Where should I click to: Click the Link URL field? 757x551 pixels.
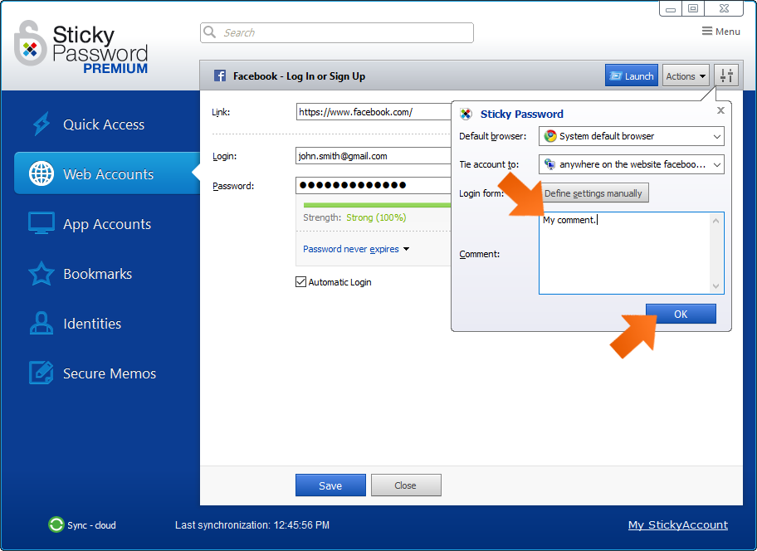click(374, 112)
